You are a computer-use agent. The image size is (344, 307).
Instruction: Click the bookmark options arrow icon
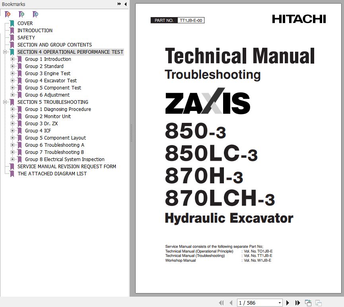pos(35,14)
